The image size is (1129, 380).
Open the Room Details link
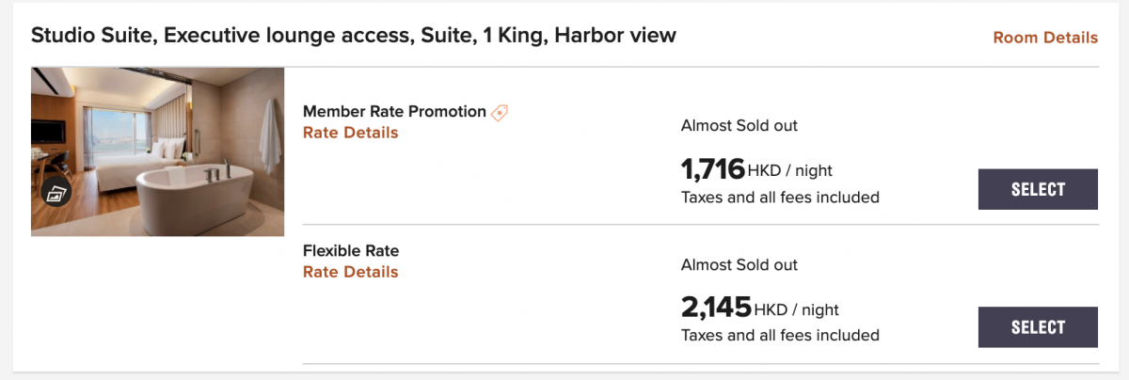click(x=1045, y=38)
